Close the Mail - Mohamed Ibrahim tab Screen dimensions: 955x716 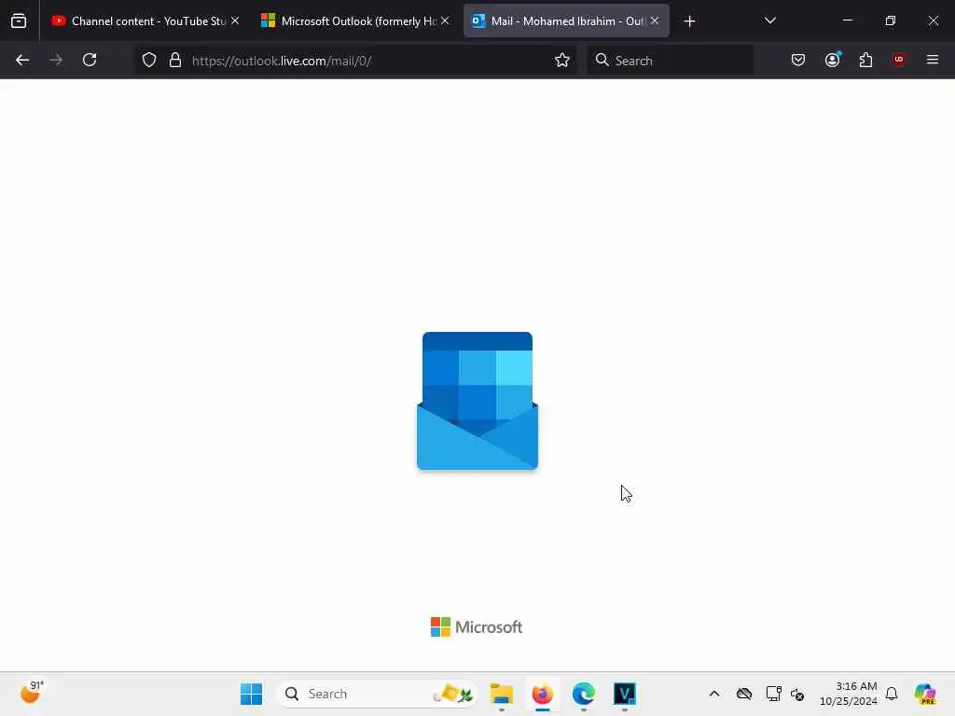tap(655, 21)
